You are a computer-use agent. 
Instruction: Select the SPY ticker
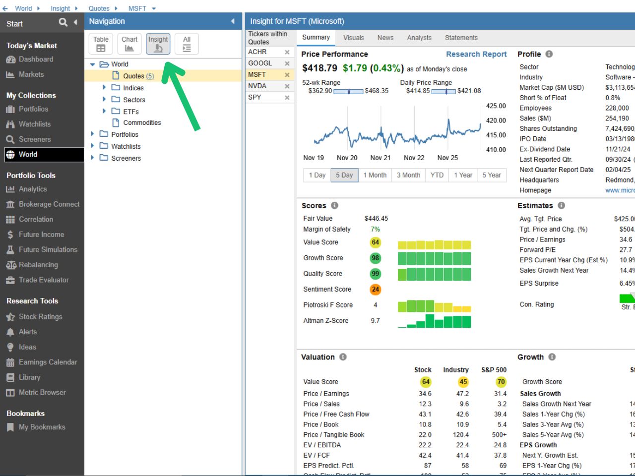coord(254,97)
